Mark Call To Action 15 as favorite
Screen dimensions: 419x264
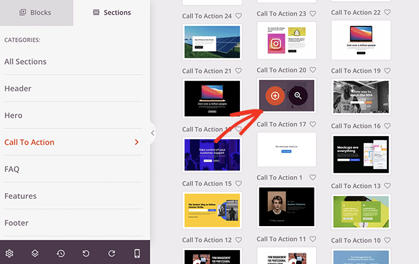(x=238, y=184)
